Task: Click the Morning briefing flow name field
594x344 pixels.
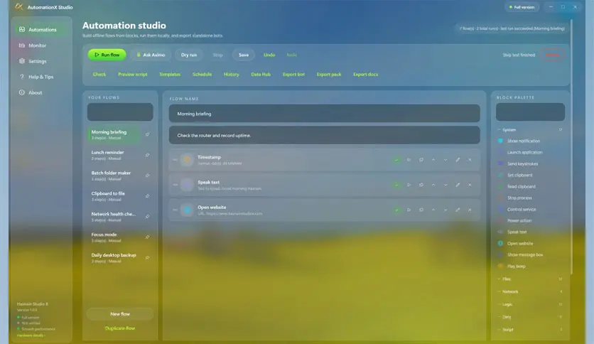Action: 324,113
